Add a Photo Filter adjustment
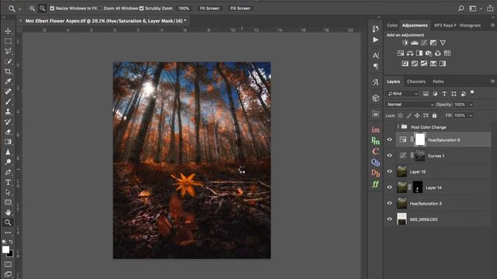Viewport: 497px width, 279px height. (x=429, y=53)
